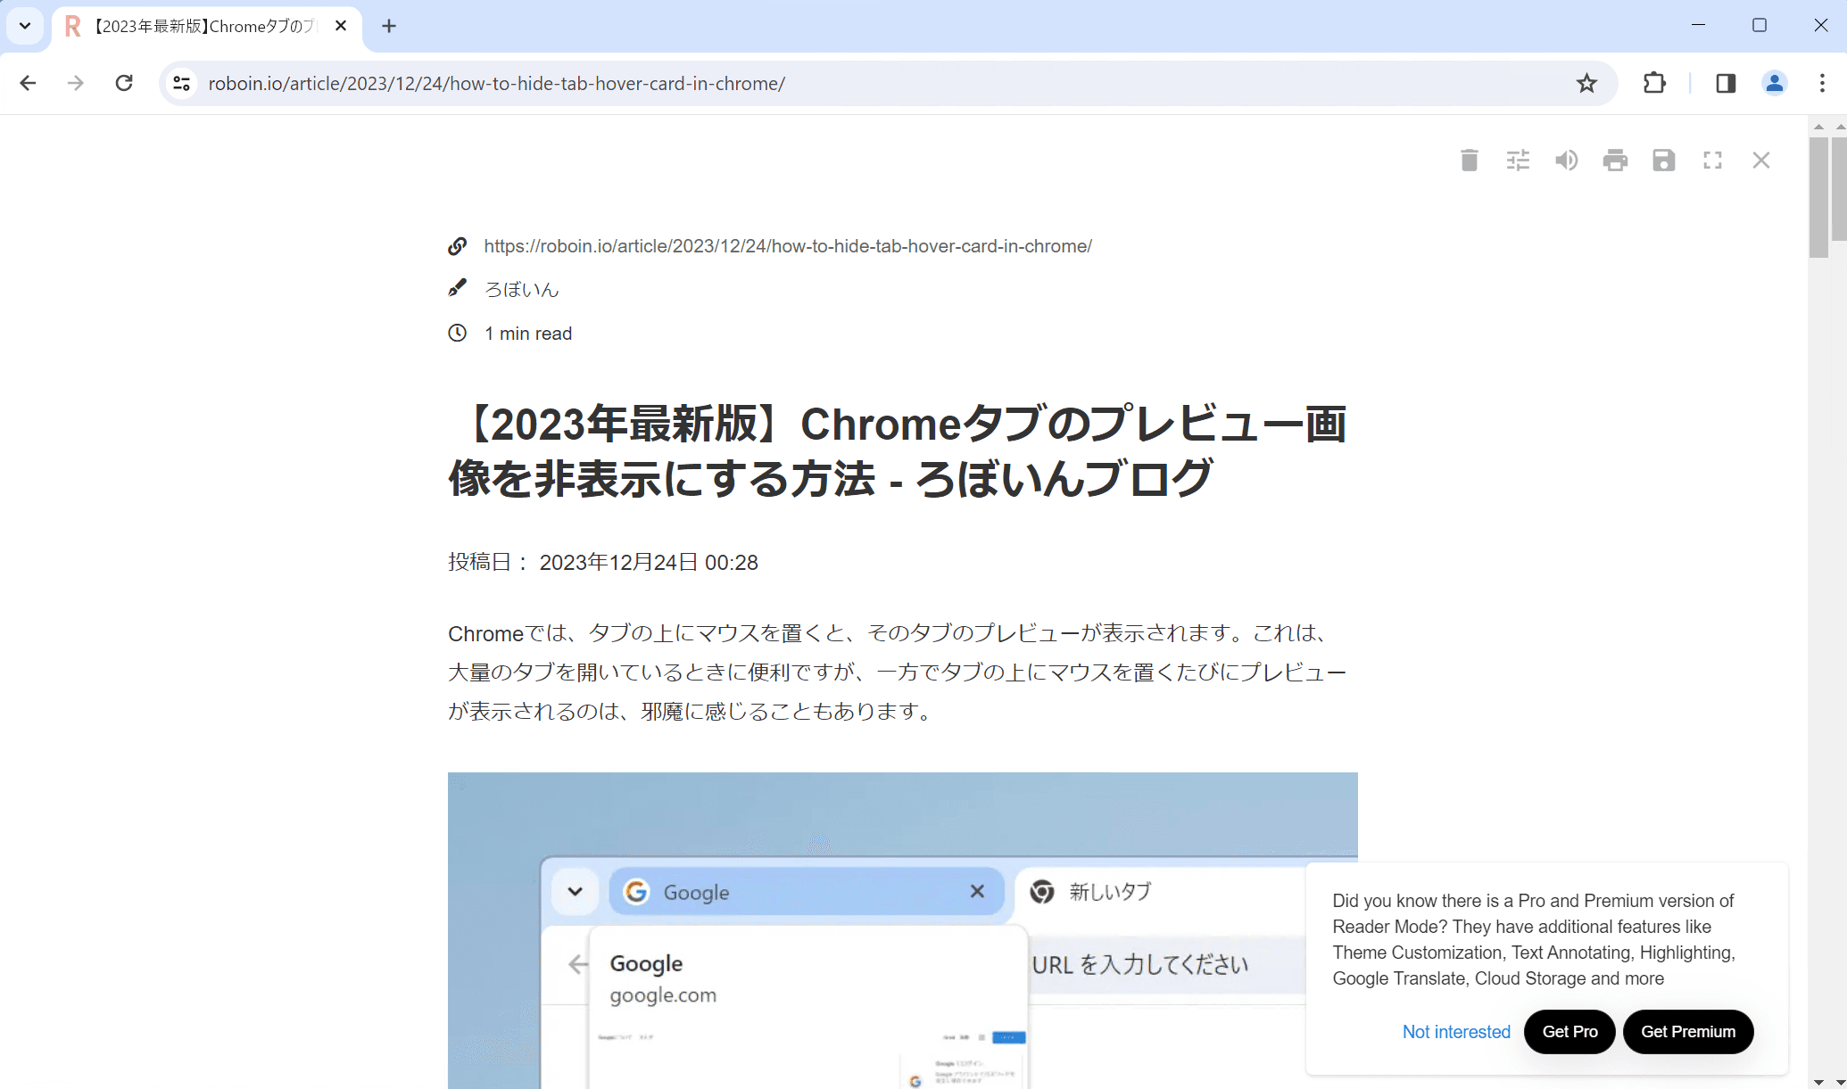
Task: Minimize the Chrome window
Action: (x=1698, y=26)
